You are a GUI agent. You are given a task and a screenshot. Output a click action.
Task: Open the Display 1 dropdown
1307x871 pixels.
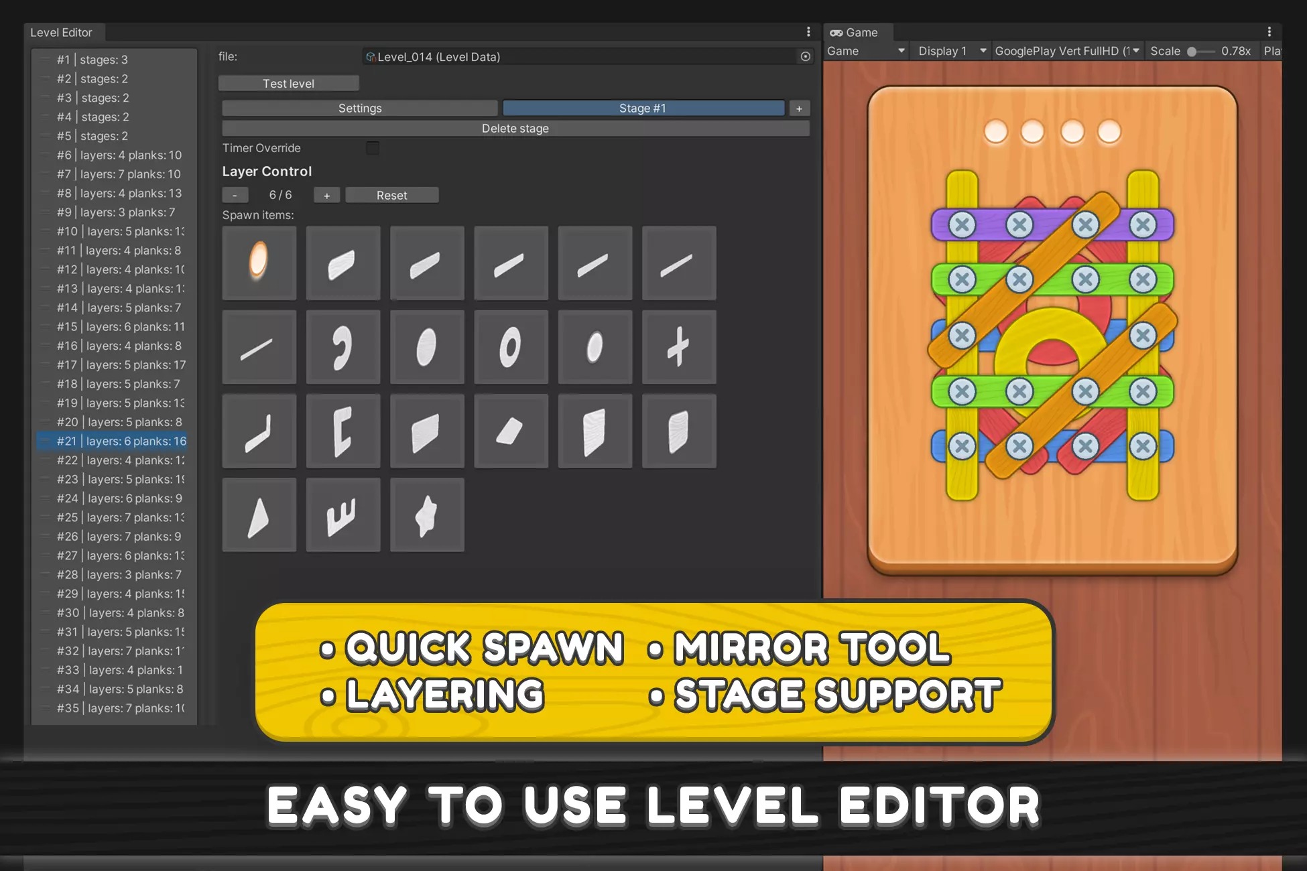[x=951, y=51]
